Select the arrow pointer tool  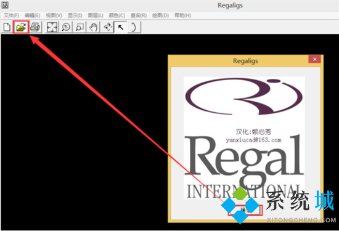[121, 27]
